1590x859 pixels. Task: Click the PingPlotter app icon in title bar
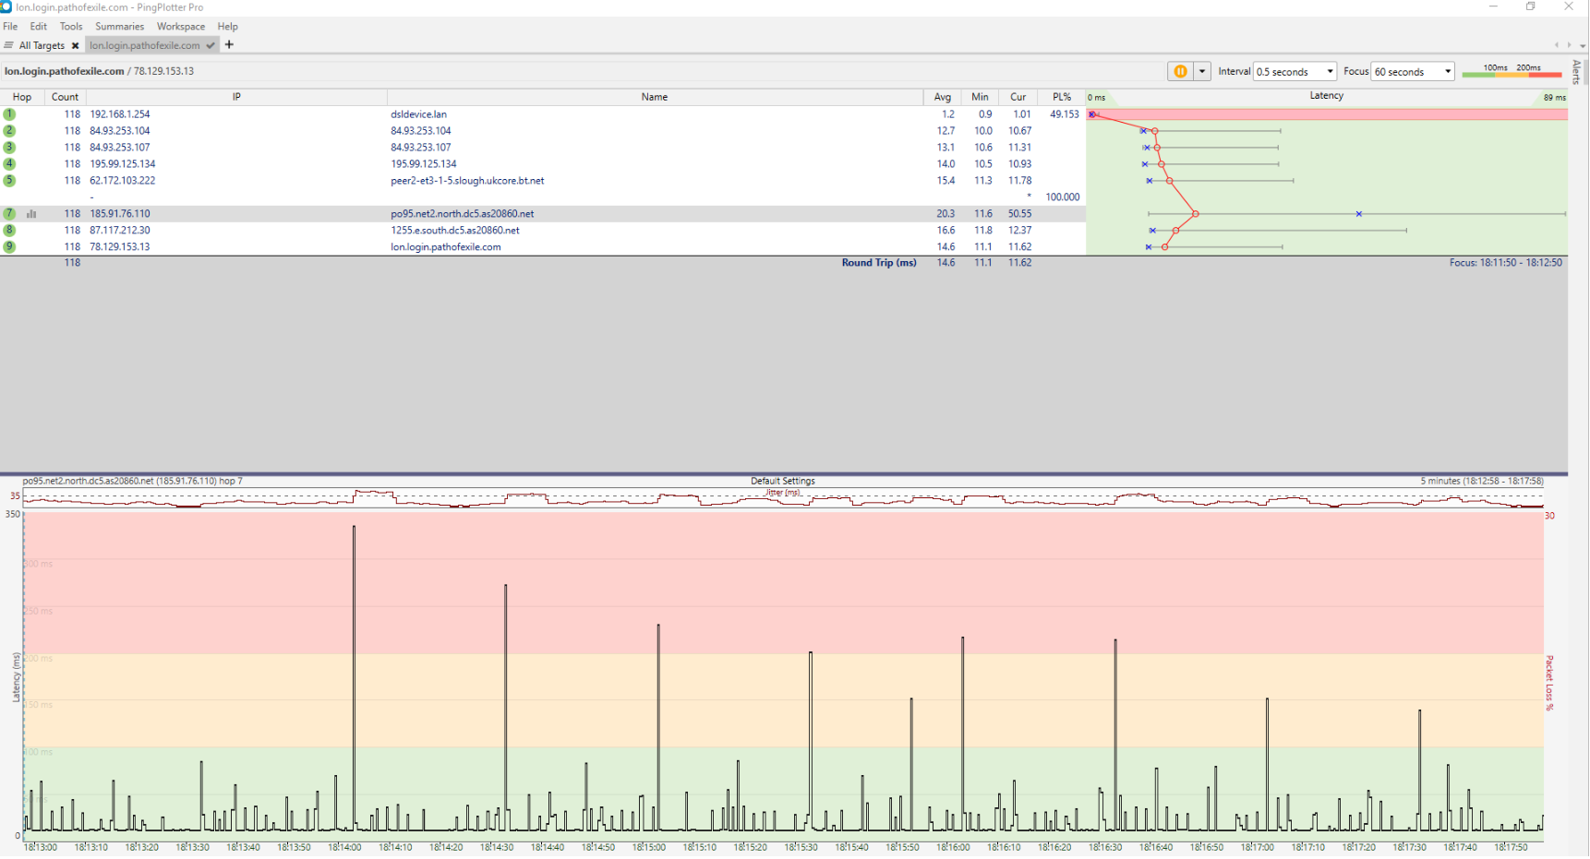[6, 6]
